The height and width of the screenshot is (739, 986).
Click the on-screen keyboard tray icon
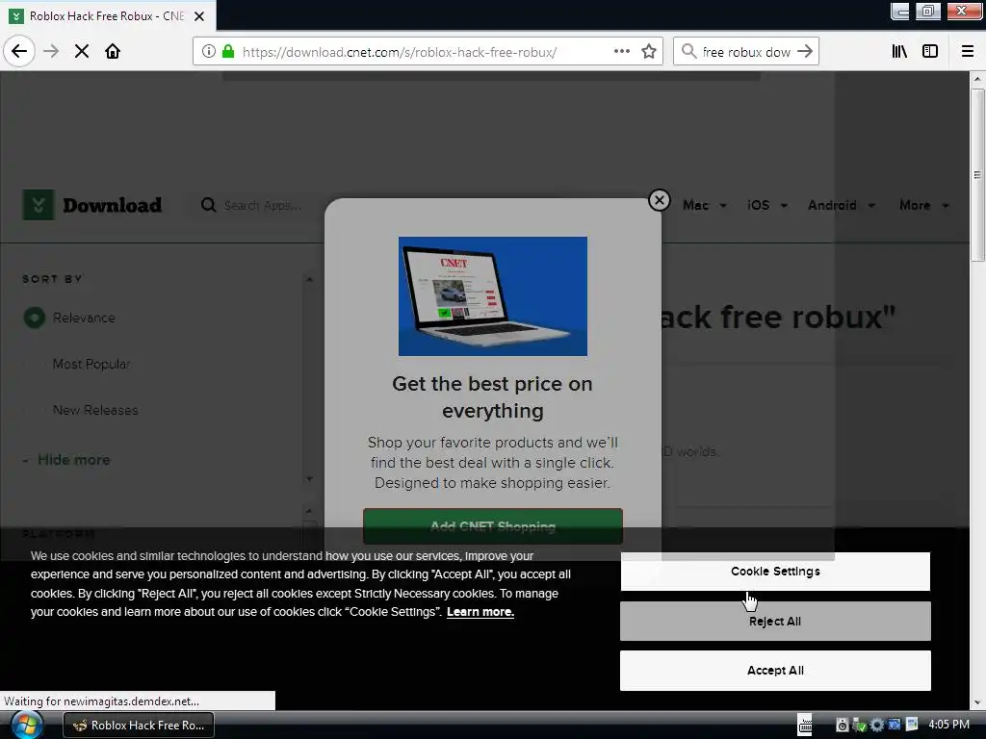pyautogui.click(x=805, y=725)
